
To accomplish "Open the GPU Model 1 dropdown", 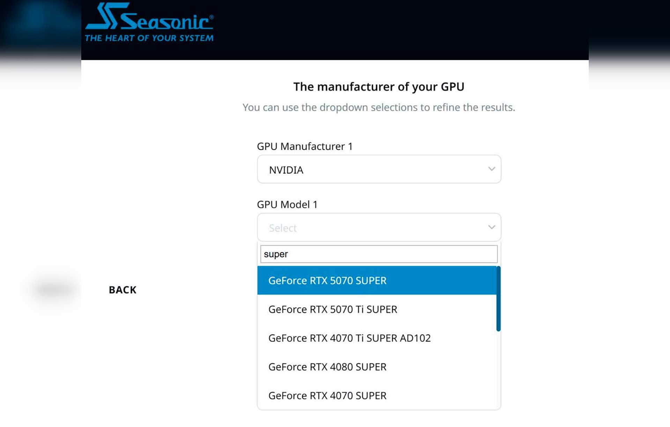I will (379, 227).
